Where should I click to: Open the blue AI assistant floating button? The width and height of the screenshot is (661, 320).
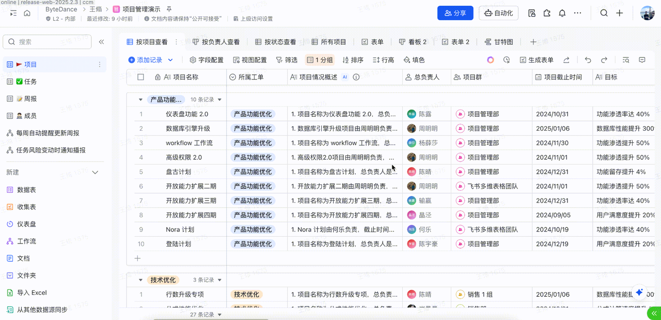click(639, 293)
